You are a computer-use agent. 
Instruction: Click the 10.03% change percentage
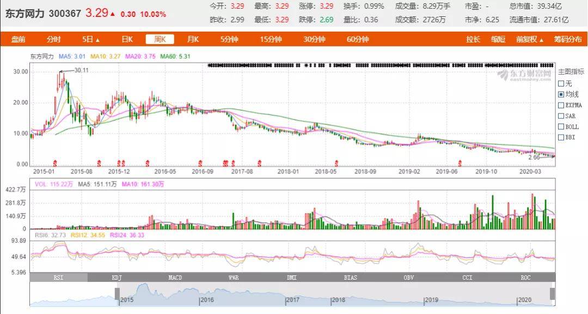point(153,14)
